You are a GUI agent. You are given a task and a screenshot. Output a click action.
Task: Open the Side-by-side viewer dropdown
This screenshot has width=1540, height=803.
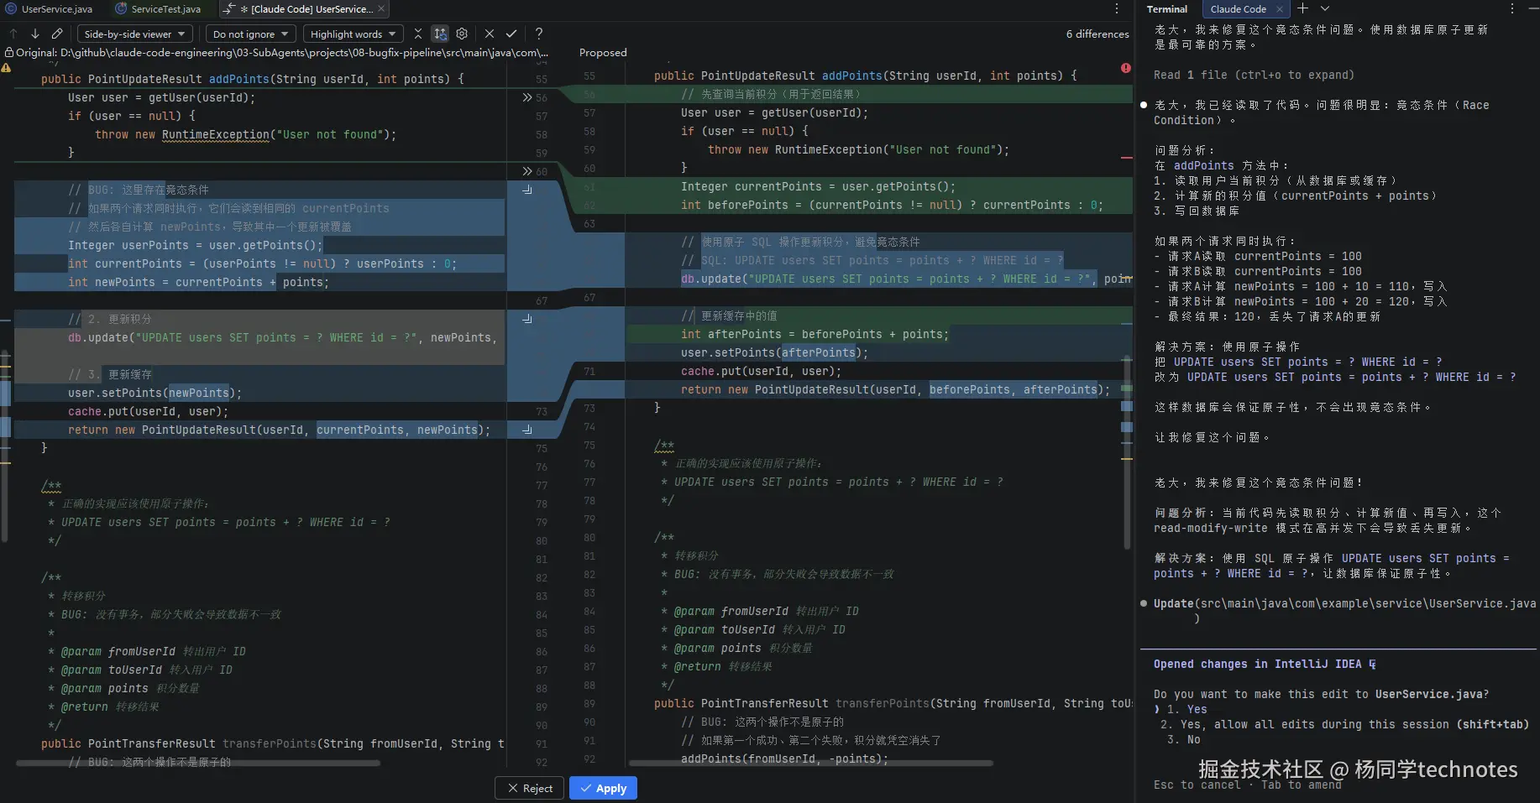[135, 34]
